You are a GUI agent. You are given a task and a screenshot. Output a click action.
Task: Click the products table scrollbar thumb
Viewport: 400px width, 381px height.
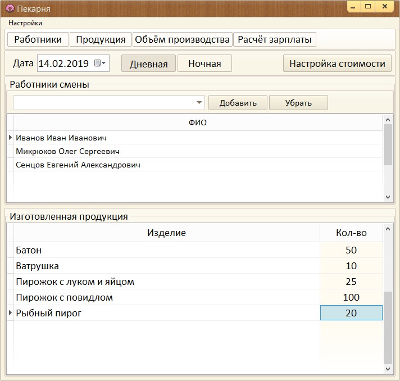388,328
